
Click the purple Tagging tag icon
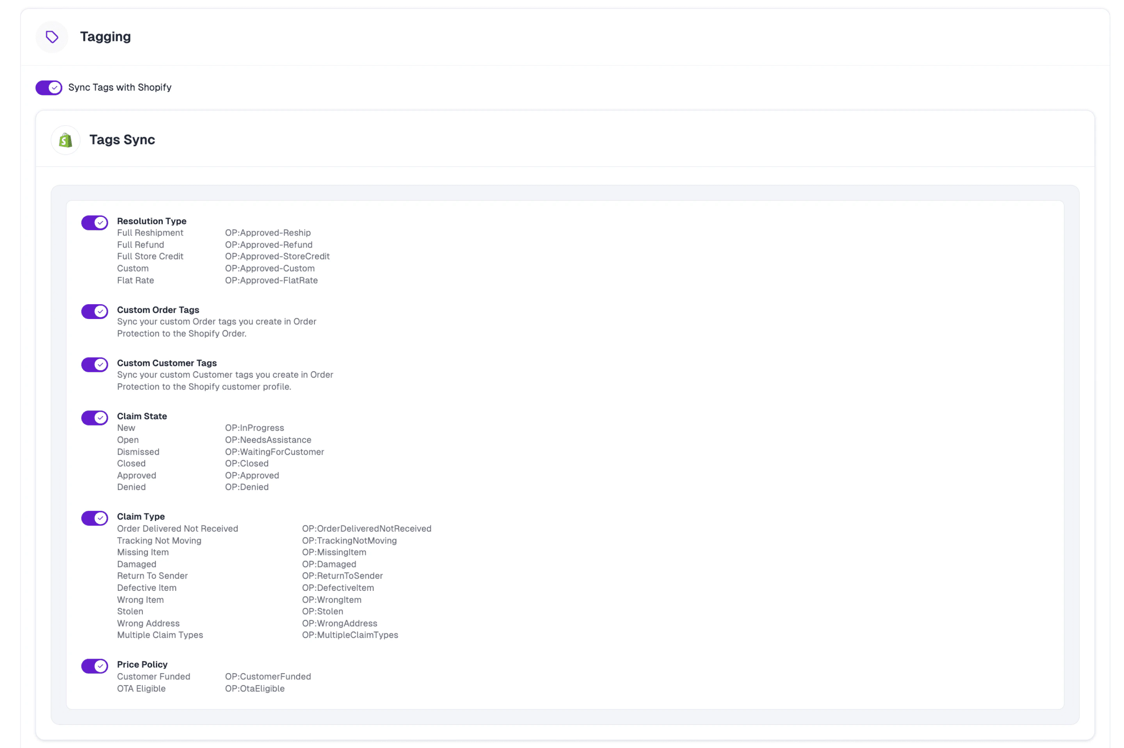tap(52, 37)
